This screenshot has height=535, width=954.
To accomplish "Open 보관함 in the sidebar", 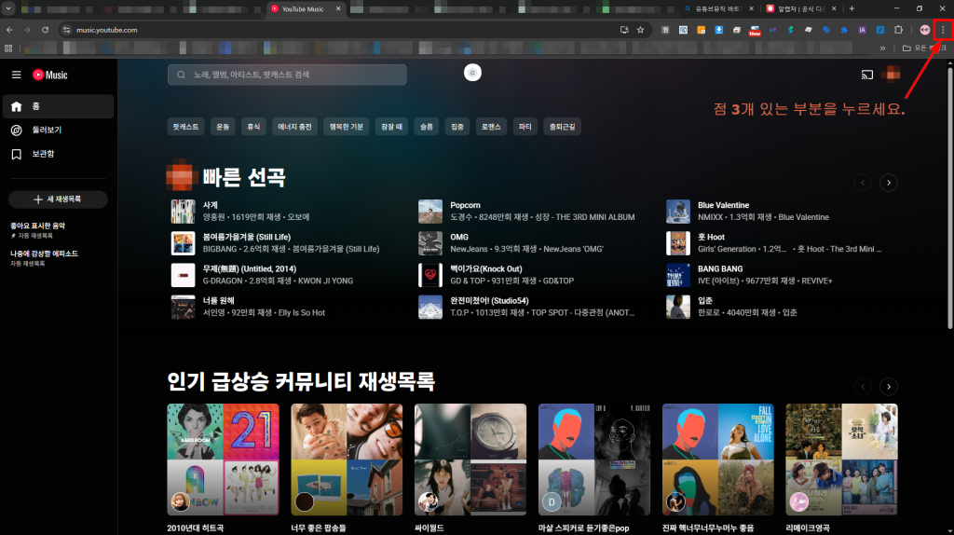I will [58, 154].
